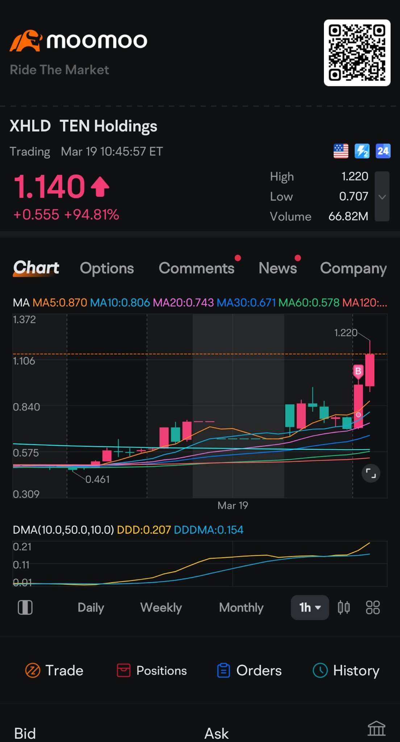Open the Options tab
The width and height of the screenshot is (400, 742).
107,268
